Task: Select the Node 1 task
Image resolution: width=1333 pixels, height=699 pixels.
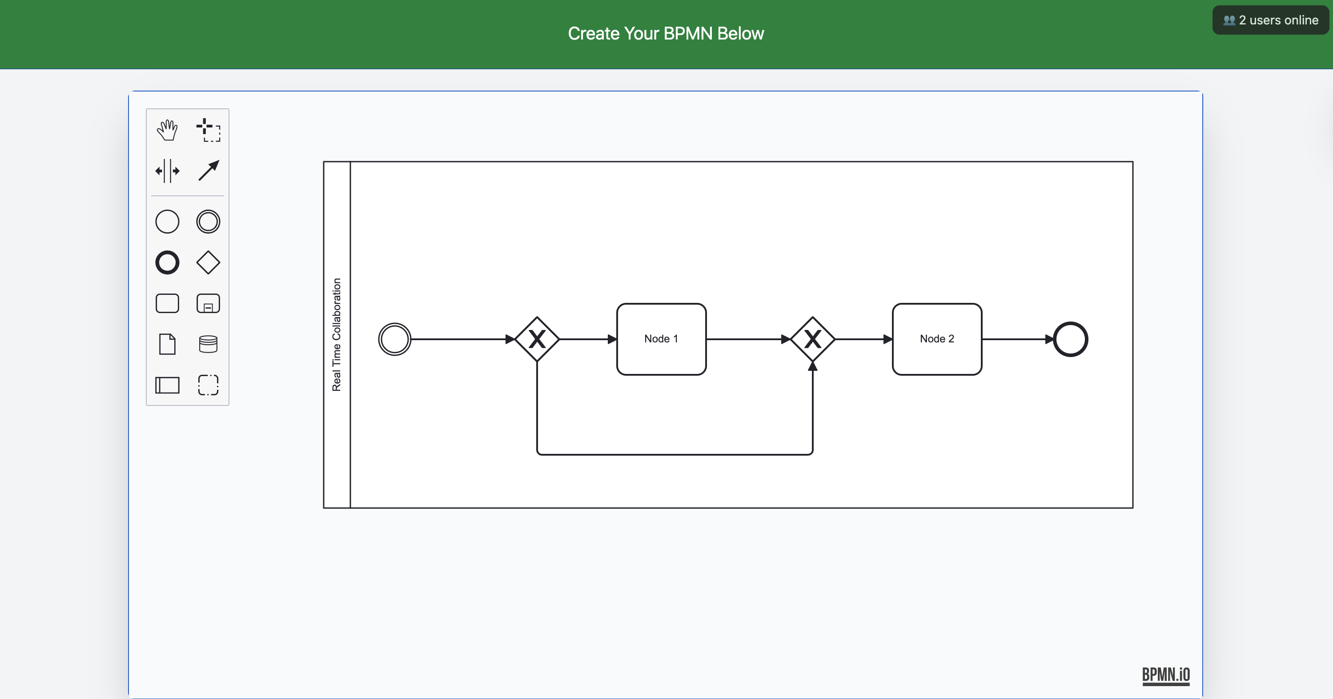Action: click(x=661, y=339)
